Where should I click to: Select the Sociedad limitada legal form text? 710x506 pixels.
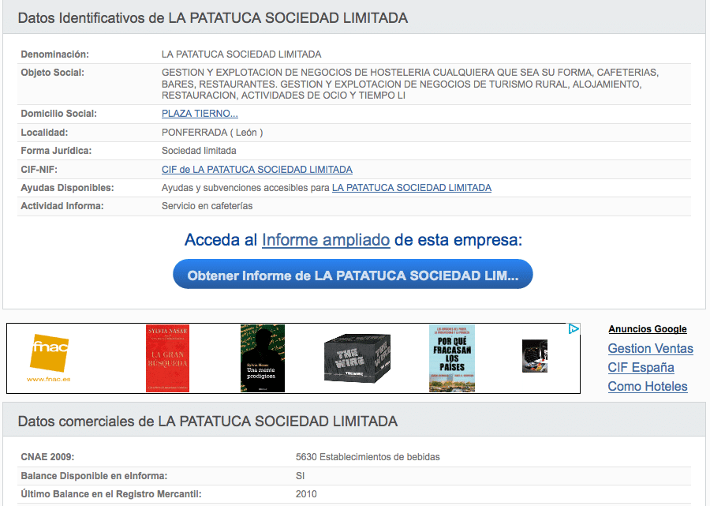coord(199,151)
